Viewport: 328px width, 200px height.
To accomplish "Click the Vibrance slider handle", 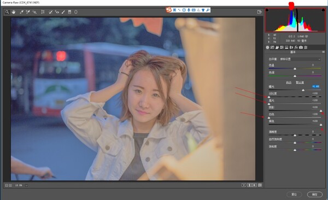I will pos(295,143).
